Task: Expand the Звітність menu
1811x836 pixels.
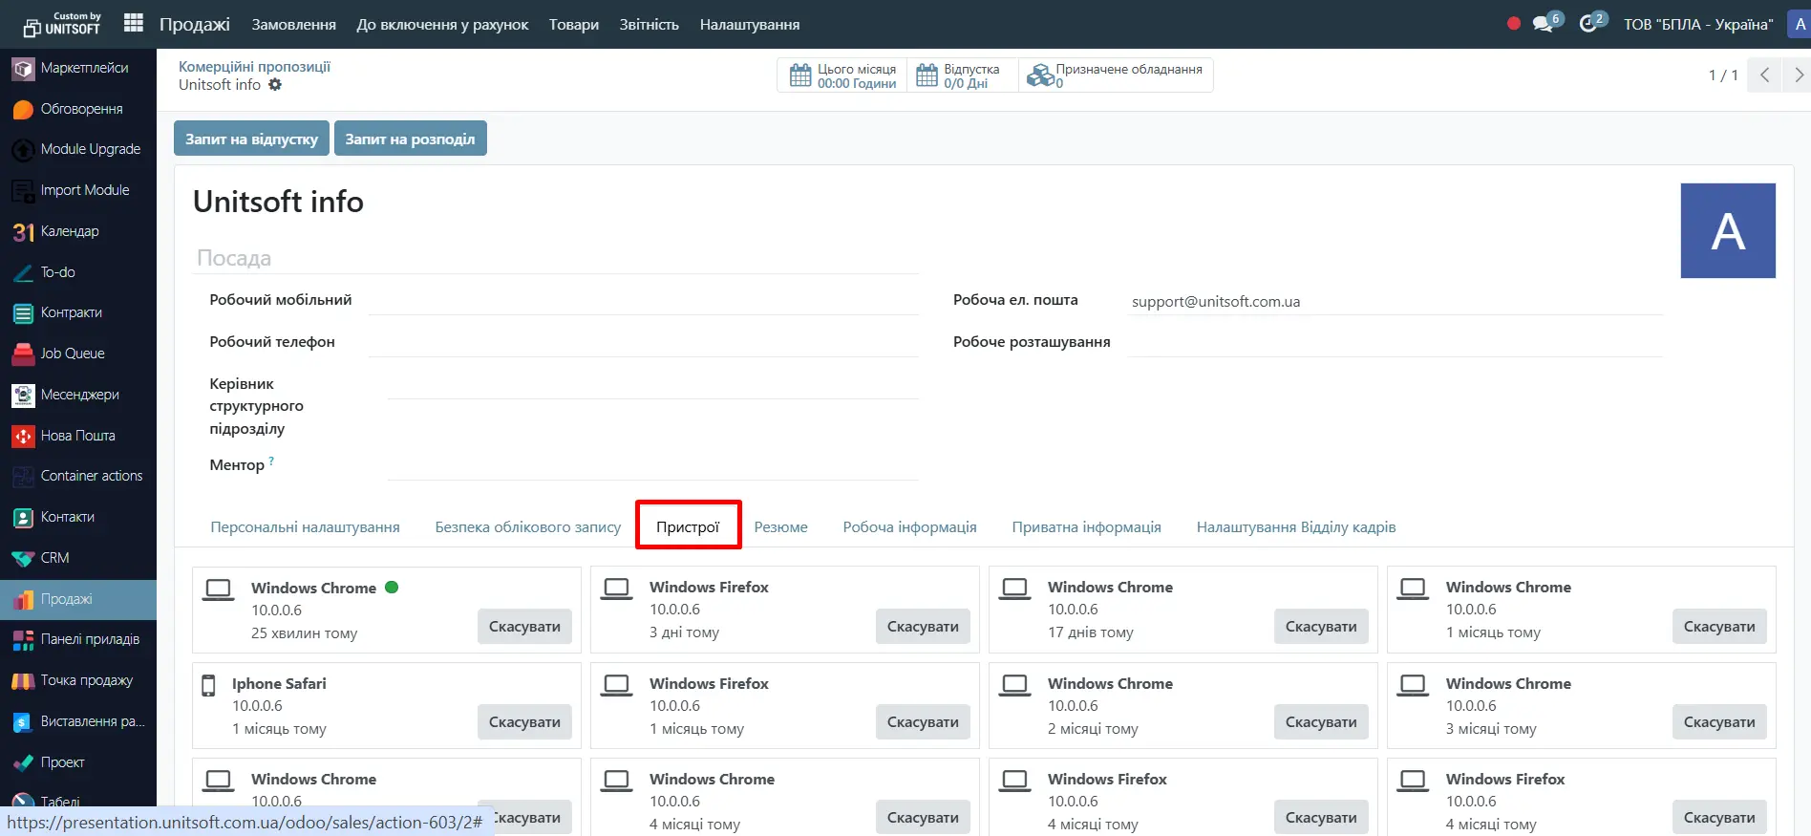Action: coord(649,25)
